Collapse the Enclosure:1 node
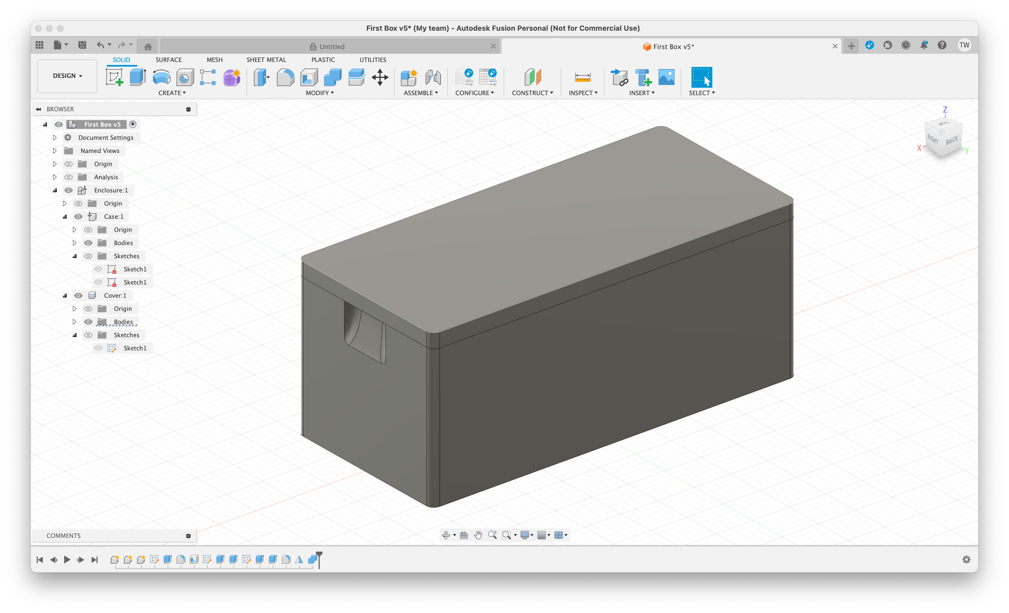This screenshot has height=613, width=1009. (x=55, y=190)
